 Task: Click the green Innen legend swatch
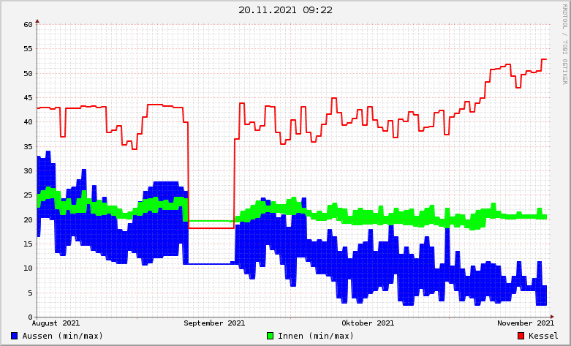[271, 336]
